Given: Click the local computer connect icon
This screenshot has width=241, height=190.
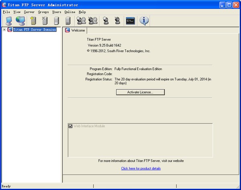Looking at the screenshot, I should (9, 21).
